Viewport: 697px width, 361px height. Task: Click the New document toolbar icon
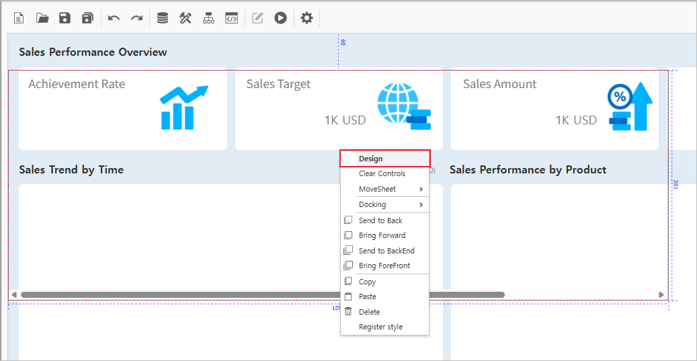(19, 18)
